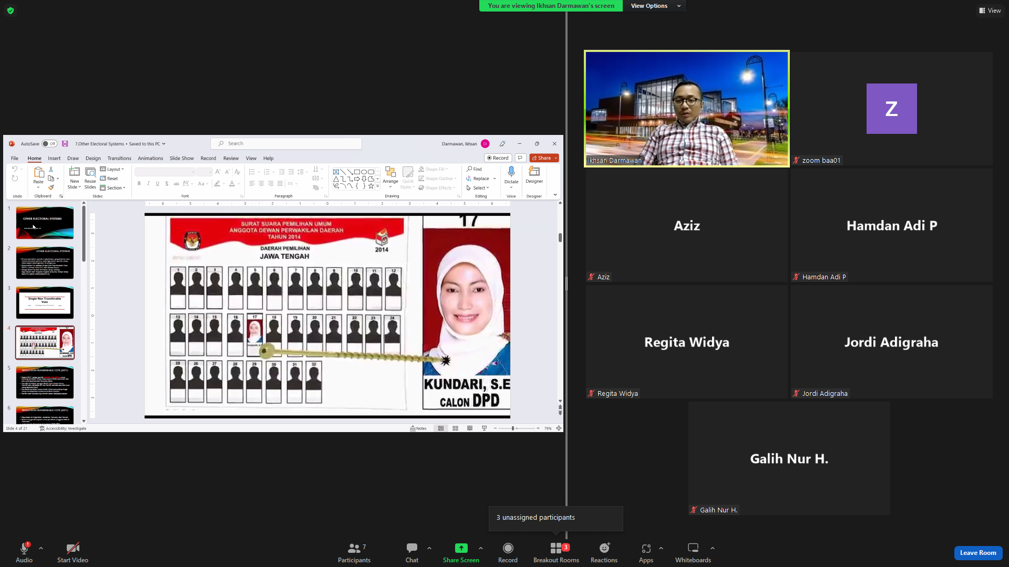Toggle AutoSave switch

[x=49, y=144]
